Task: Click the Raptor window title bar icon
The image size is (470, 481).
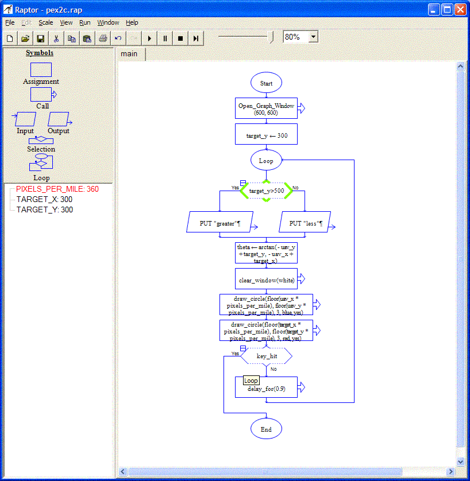Action: [x=7, y=10]
